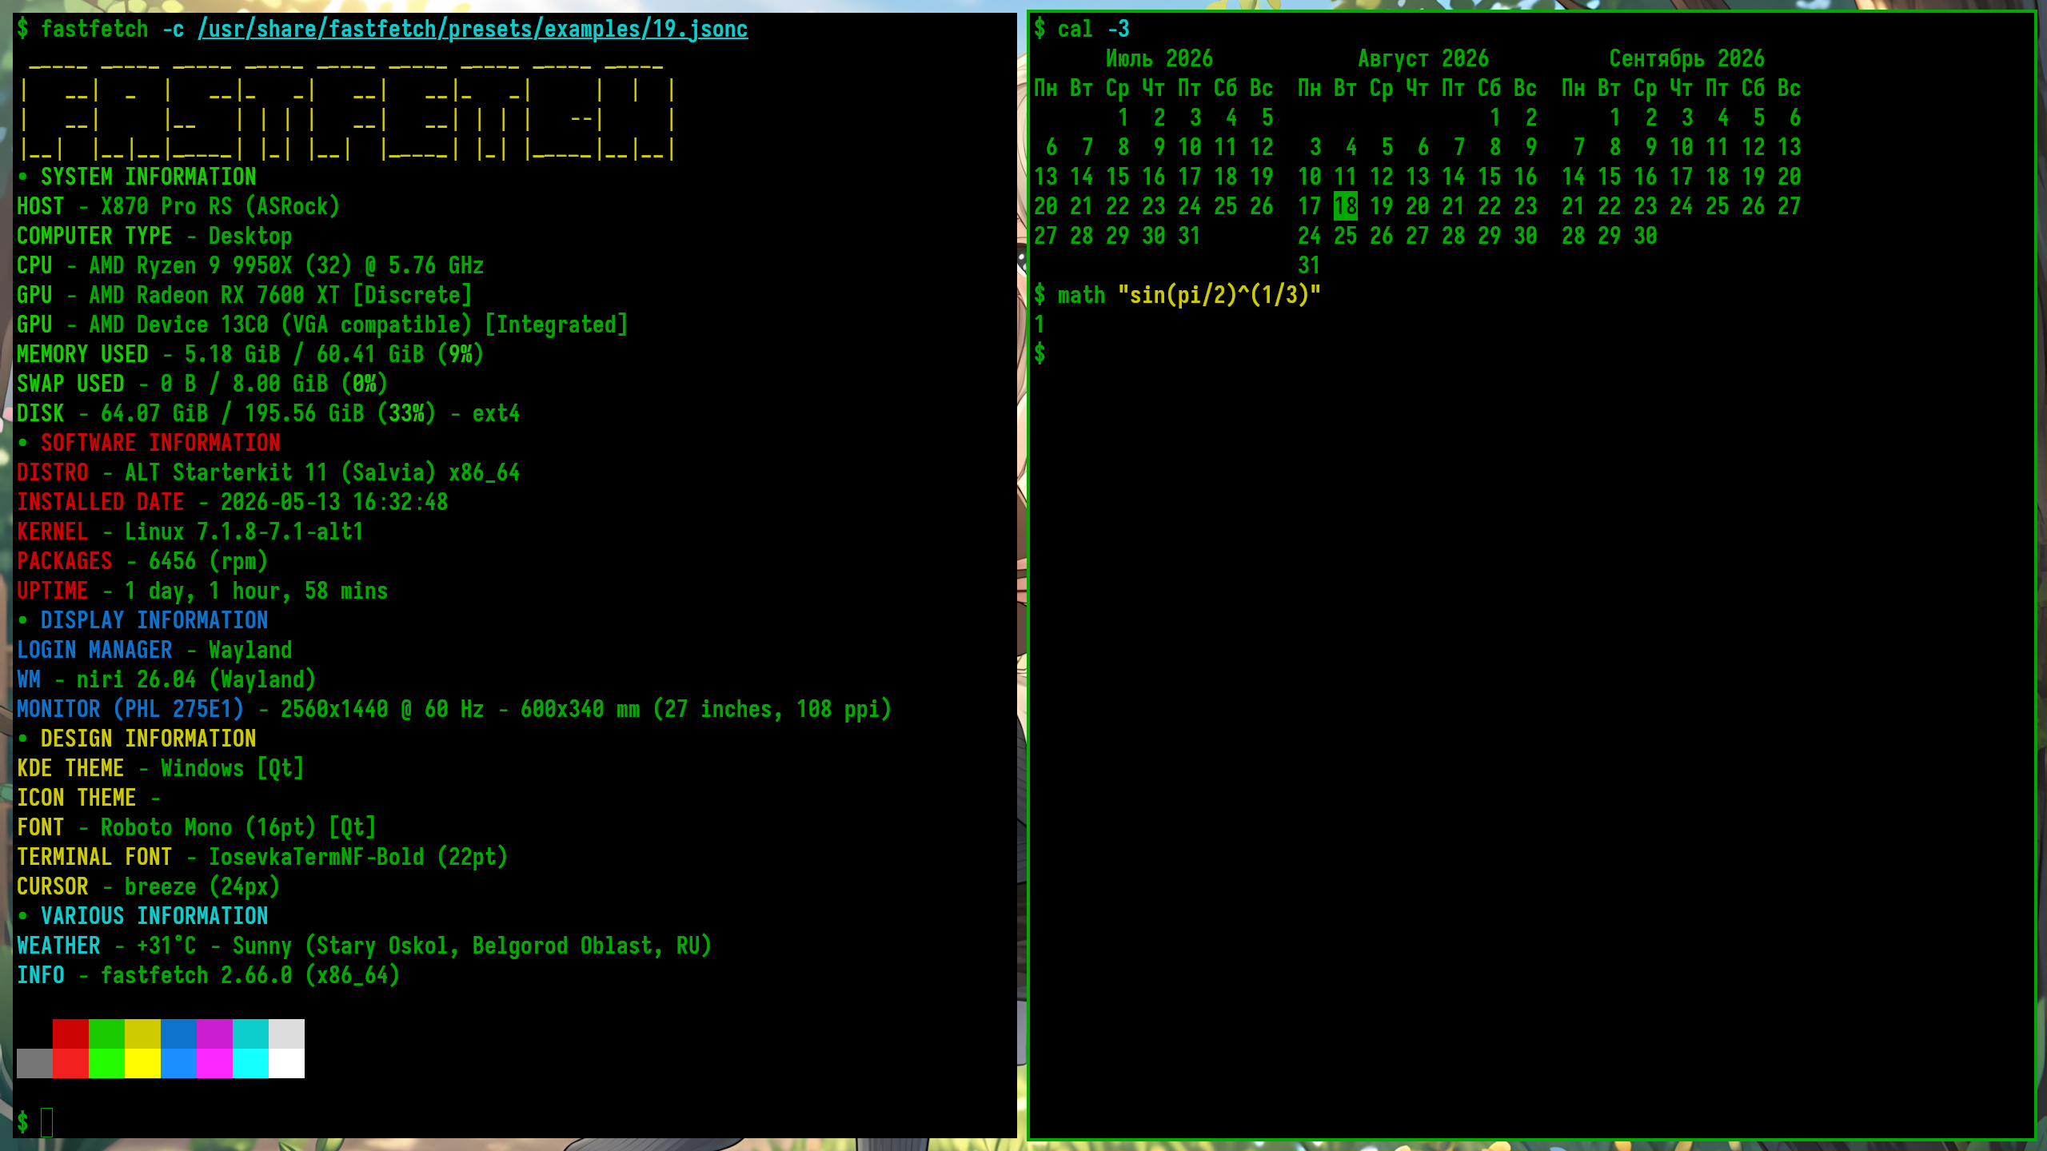Click the math "sin(pi/2)^(1/3)" command text

(1188, 295)
